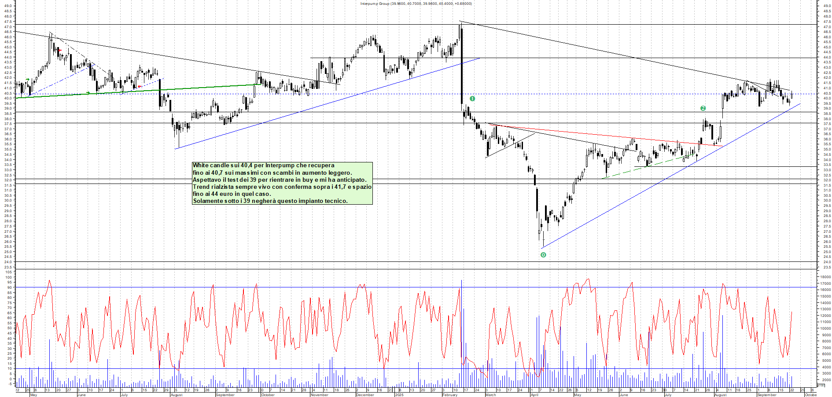832x397 pixels.
Task: Click the March label on the time axis
Action: tap(490, 395)
